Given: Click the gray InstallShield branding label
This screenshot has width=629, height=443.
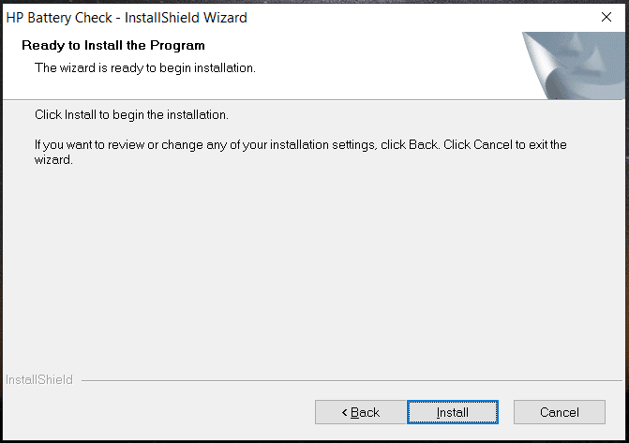Looking at the screenshot, I should pos(39,379).
